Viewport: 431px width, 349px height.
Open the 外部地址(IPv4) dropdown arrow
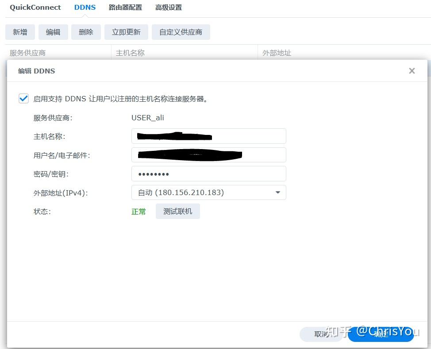pyautogui.click(x=277, y=192)
